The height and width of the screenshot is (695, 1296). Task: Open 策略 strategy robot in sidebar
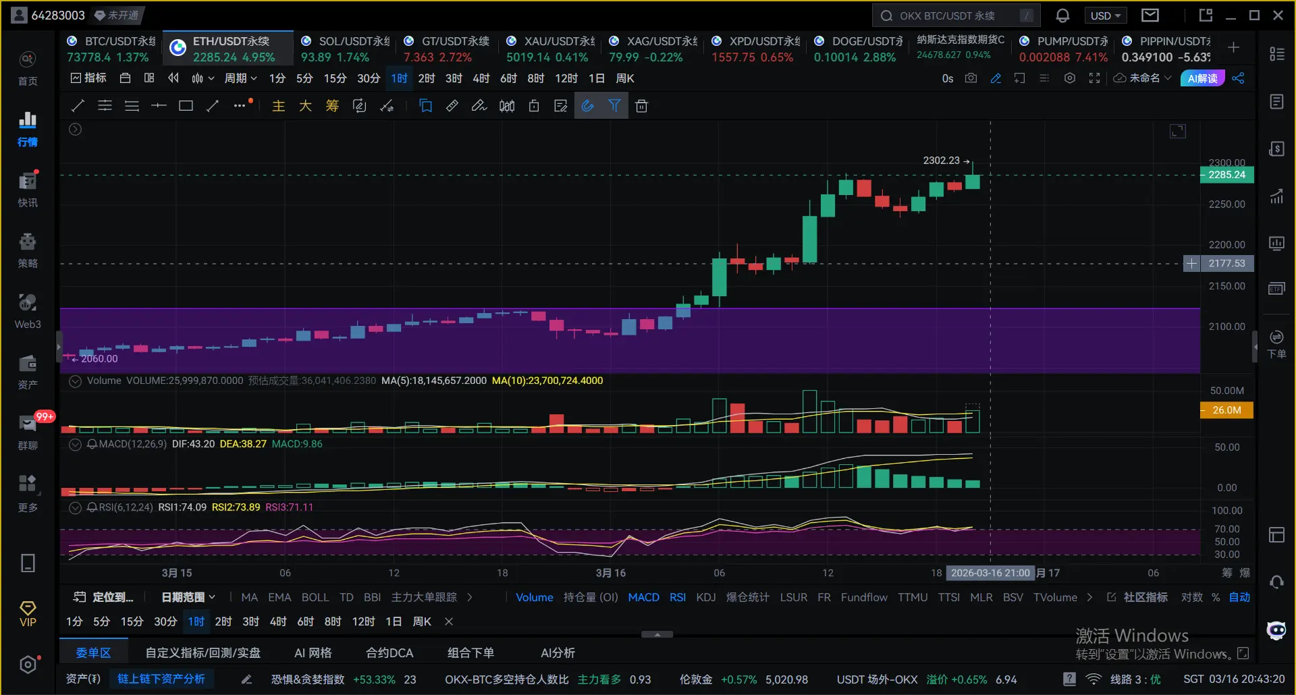coord(28,250)
